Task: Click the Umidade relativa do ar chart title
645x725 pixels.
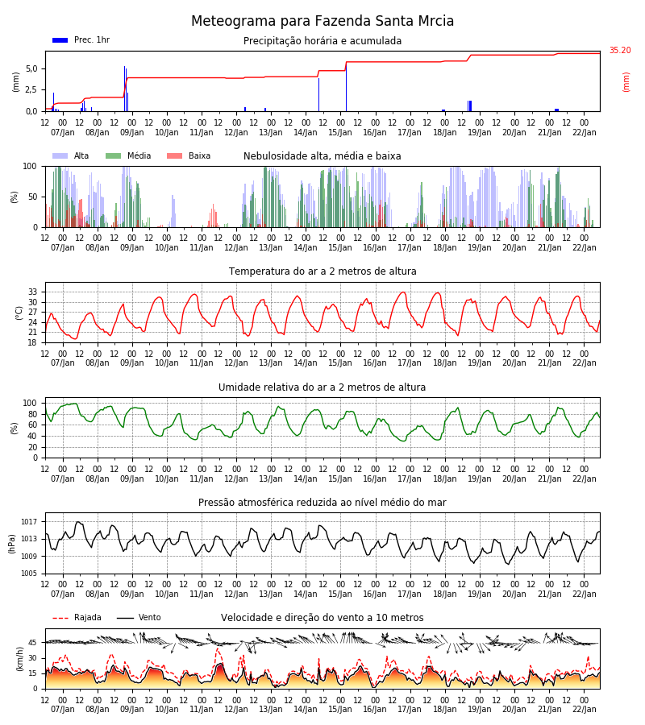Action: (x=322, y=387)
